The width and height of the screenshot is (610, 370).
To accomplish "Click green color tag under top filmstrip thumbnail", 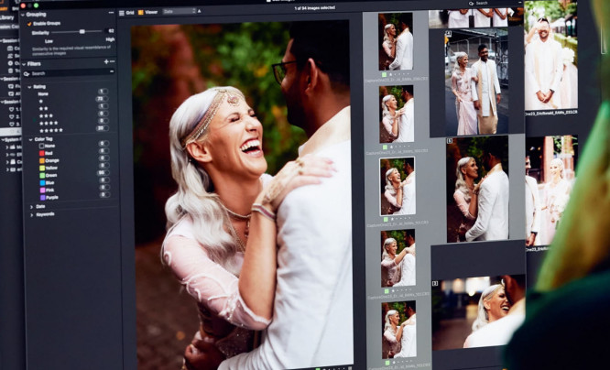I will point(385,75).
